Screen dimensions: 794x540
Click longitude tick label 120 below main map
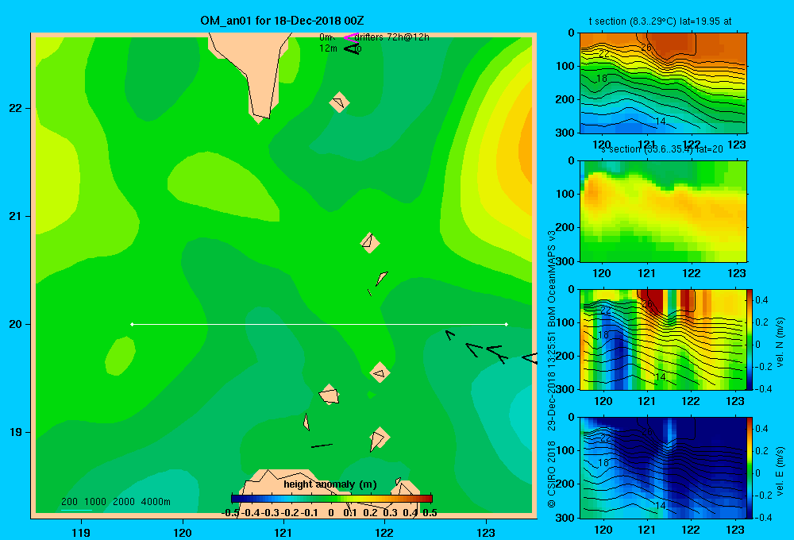(183, 532)
